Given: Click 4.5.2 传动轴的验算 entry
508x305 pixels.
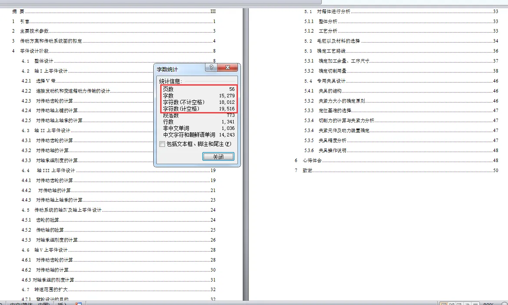Looking at the screenshot, I should click(119, 230).
